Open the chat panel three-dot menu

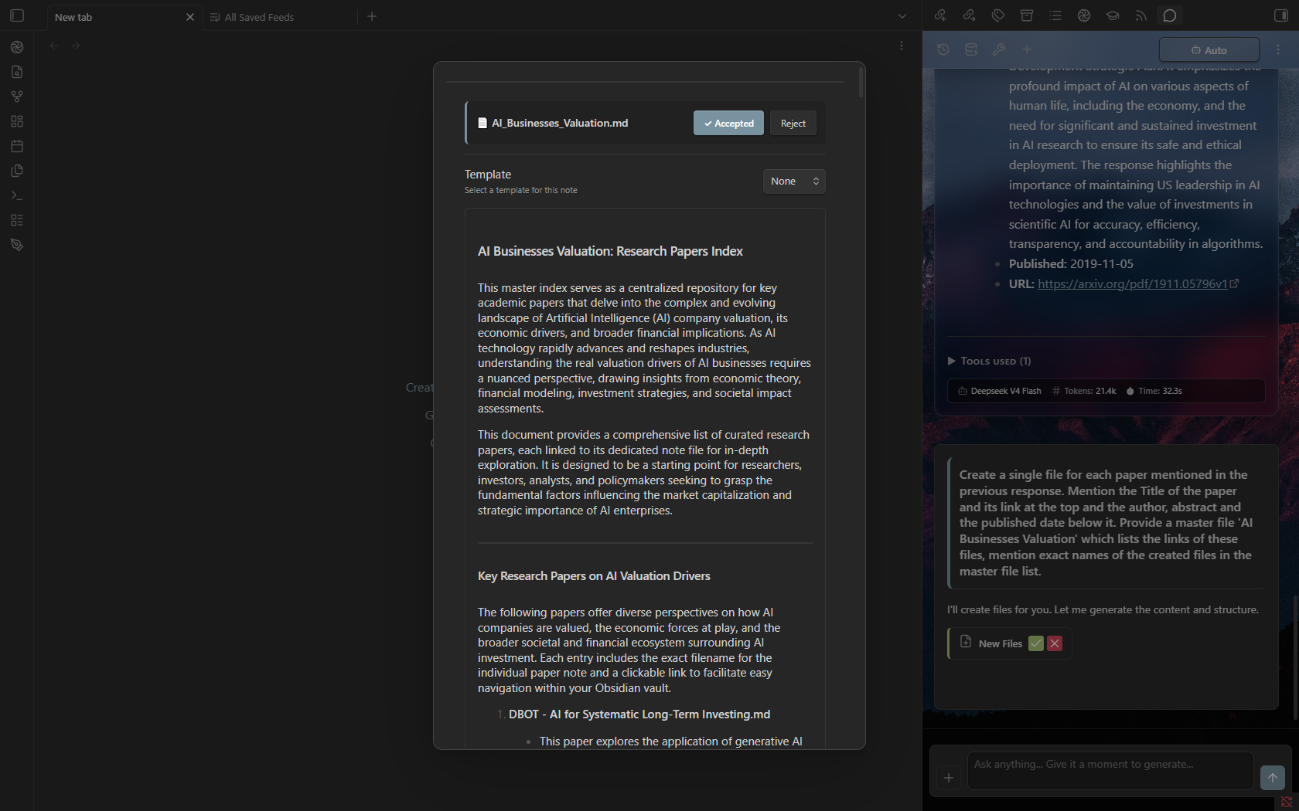(1278, 49)
